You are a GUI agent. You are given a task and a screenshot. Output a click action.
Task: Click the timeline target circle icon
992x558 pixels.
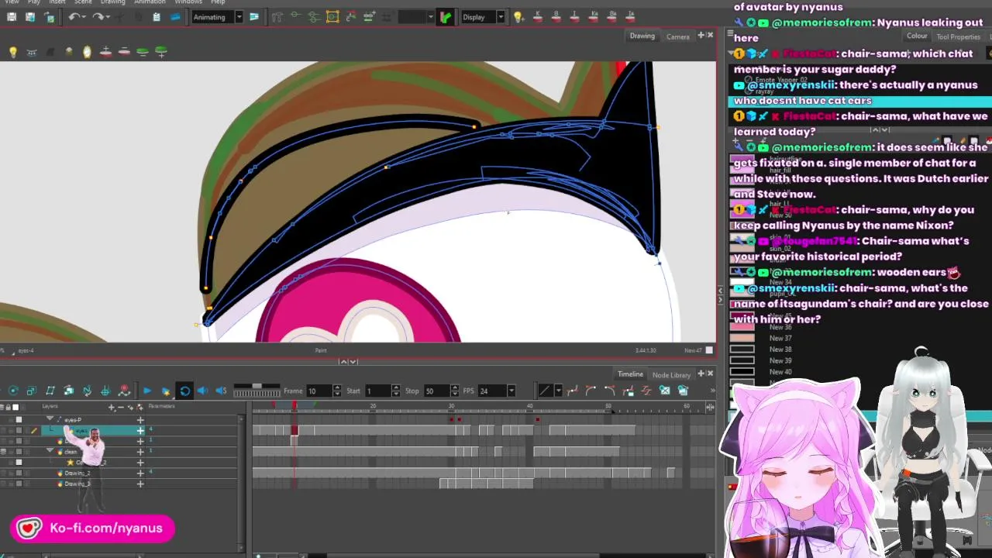point(13,391)
